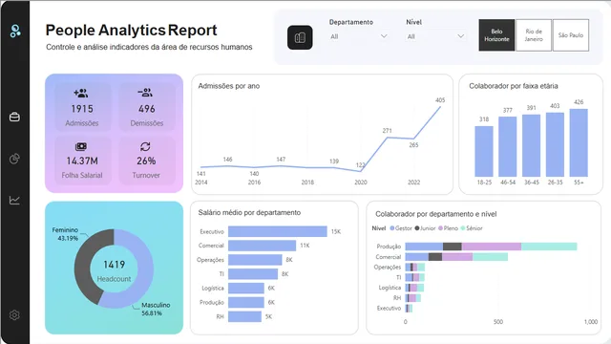Click the People Analytics Report heading

click(131, 30)
